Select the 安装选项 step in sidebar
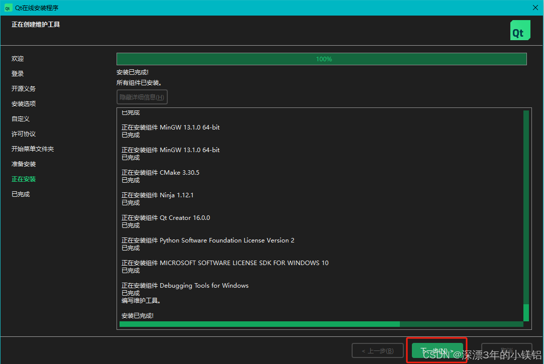Screen dimensions: 544x364 (x=24, y=103)
